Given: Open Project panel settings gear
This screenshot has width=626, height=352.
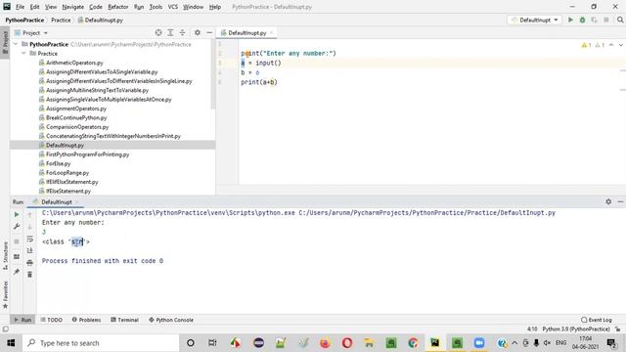Looking at the screenshot, I should [198, 32].
